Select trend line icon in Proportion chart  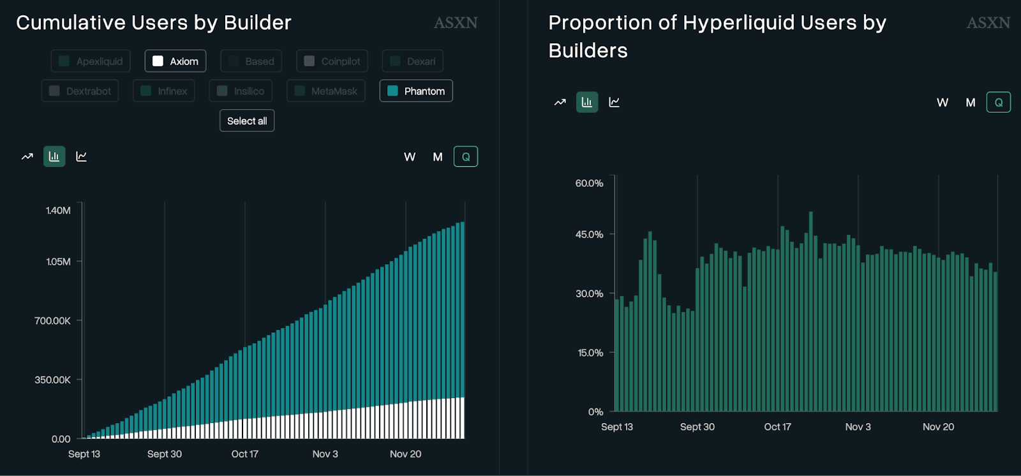[560, 102]
